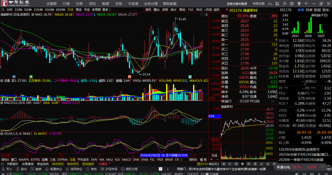Click the 证券交易未登录 login link
Viewport: 332px width, 175px height.
click(x=237, y=3)
